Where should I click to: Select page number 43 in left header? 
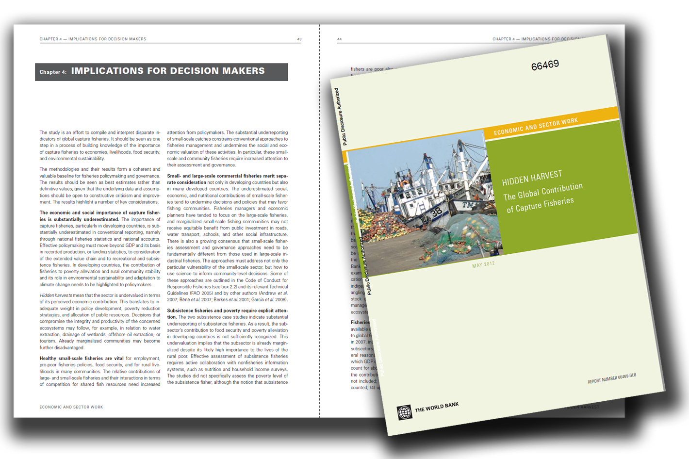(x=299, y=39)
